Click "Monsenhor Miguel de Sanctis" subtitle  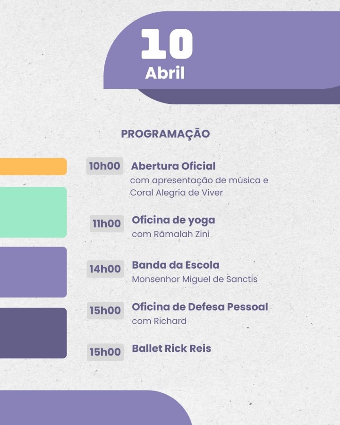(195, 279)
